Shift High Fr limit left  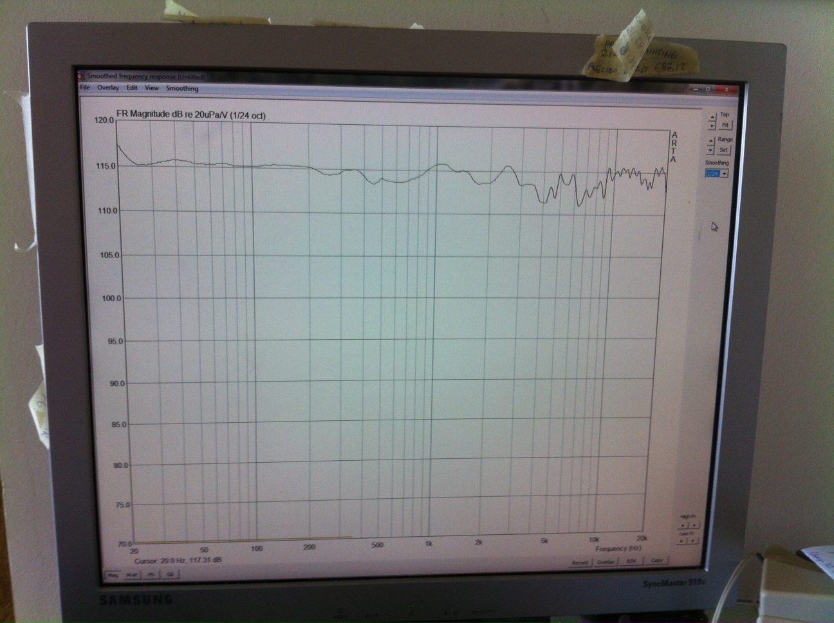pyautogui.click(x=683, y=525)
